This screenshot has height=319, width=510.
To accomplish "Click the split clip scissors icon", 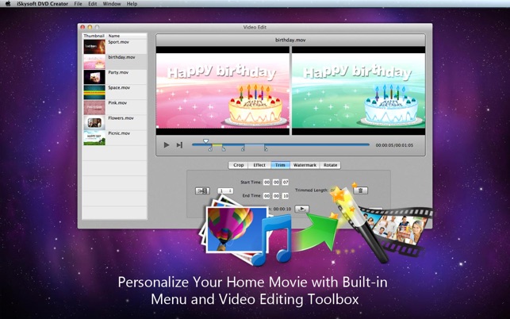I will point(202,190).
